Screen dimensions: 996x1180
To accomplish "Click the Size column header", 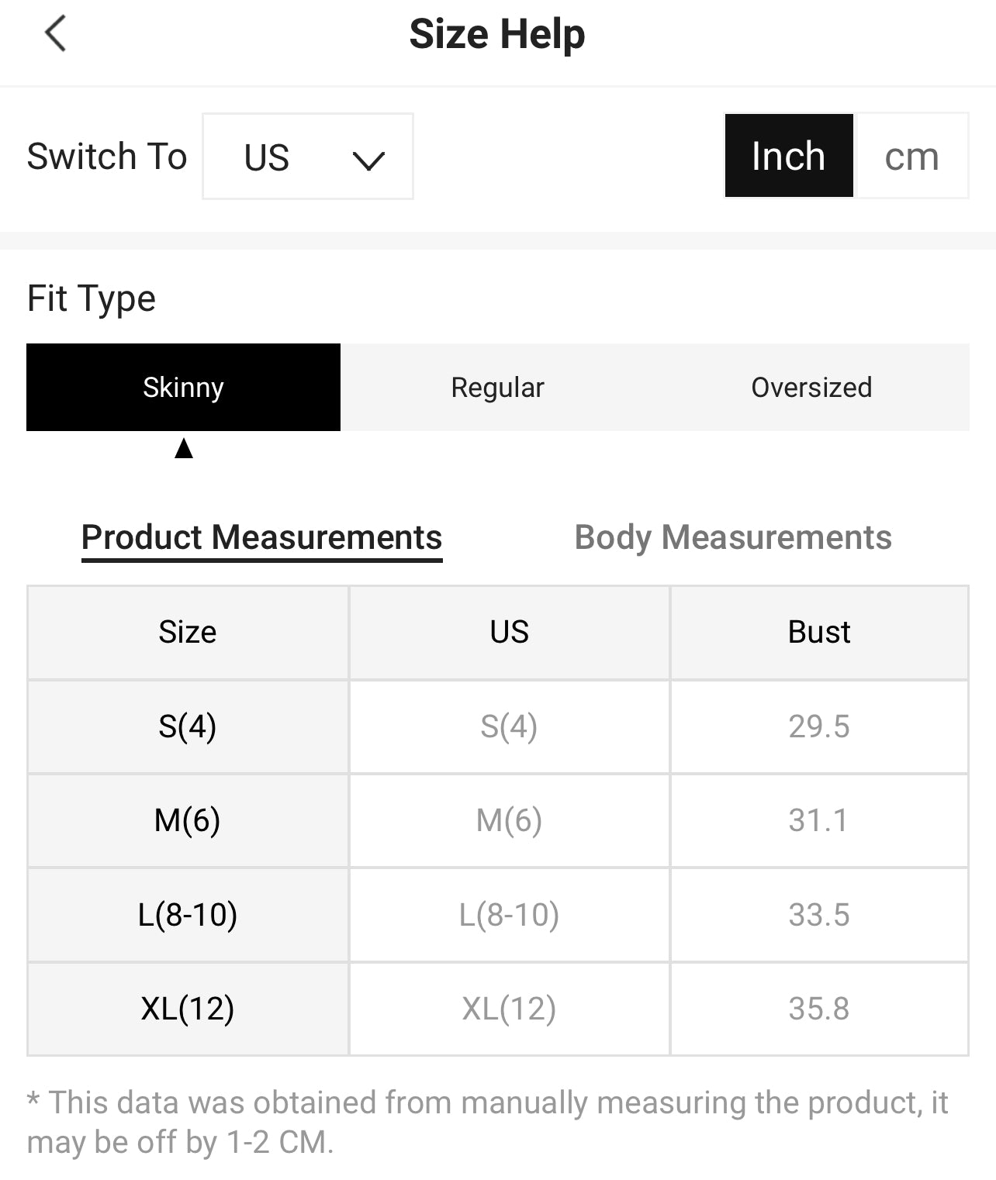I will (188, 632).
